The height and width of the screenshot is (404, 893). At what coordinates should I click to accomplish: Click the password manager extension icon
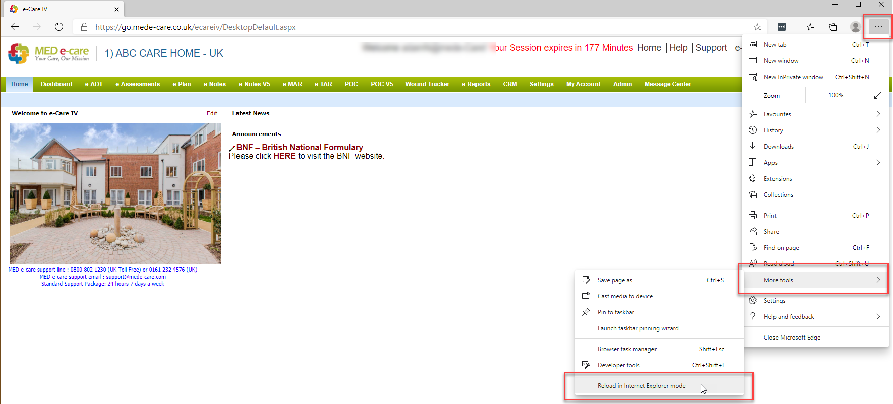(782, 27)
